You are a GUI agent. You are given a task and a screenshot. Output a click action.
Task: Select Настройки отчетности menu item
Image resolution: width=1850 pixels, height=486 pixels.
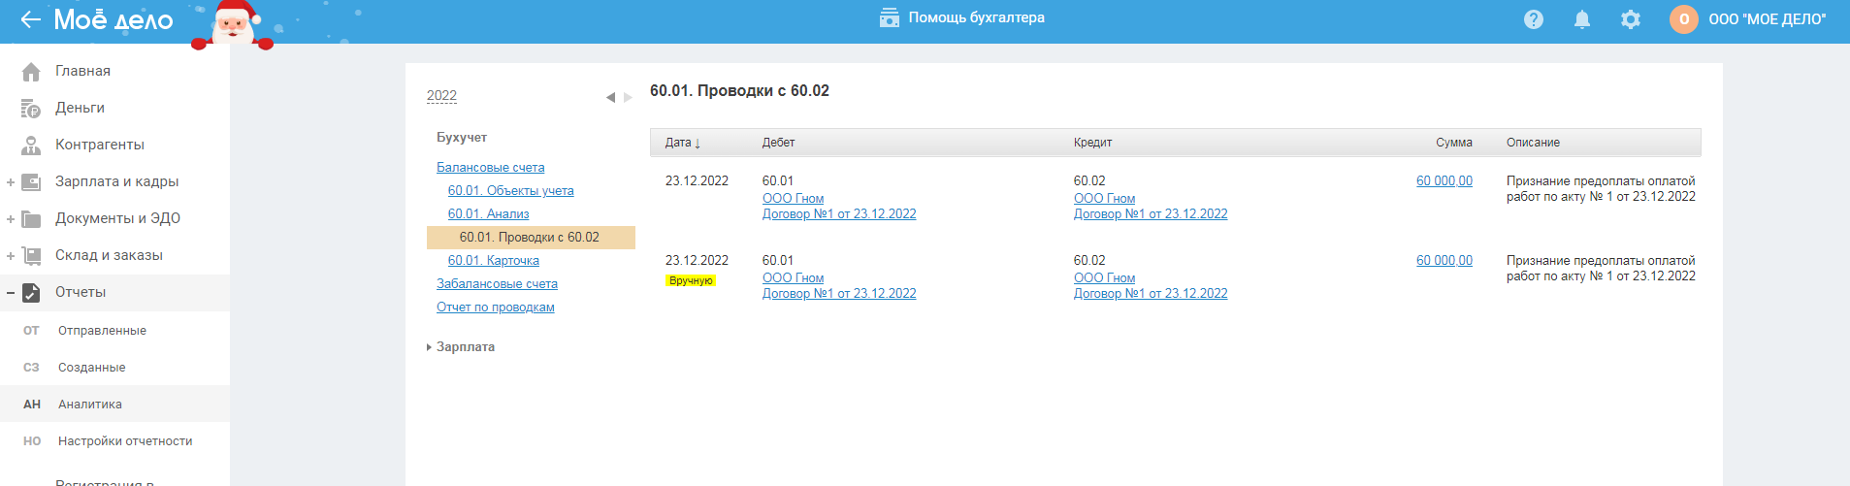[125, 441]
